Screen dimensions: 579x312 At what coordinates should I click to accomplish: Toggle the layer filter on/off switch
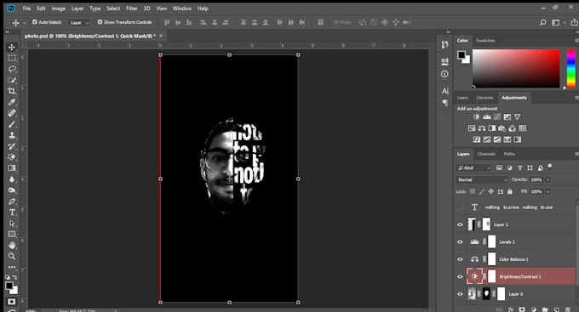pyautogui.click(x=550, y=167)
